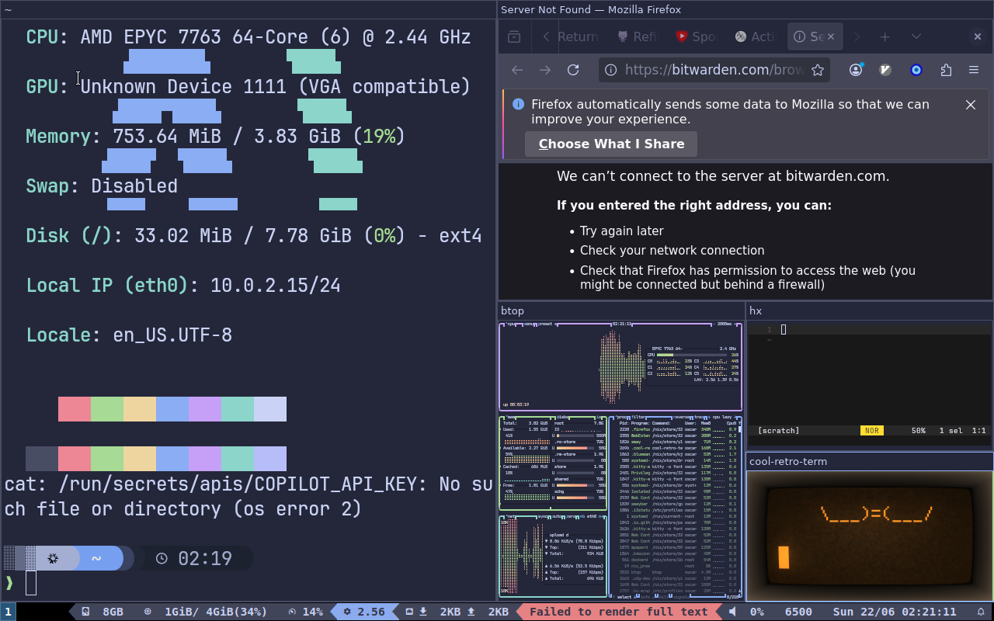Click the notification bar info icon
The height and width of the screenshot is (621, 994).
pyautogui.click(x=518, y=104)
